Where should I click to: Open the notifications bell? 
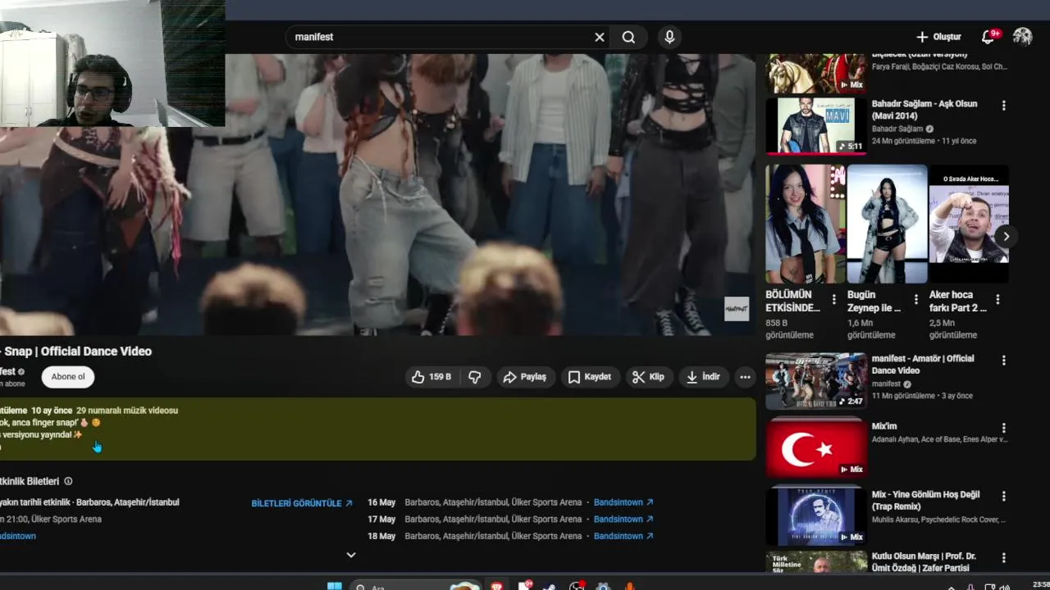coord(988,37)
